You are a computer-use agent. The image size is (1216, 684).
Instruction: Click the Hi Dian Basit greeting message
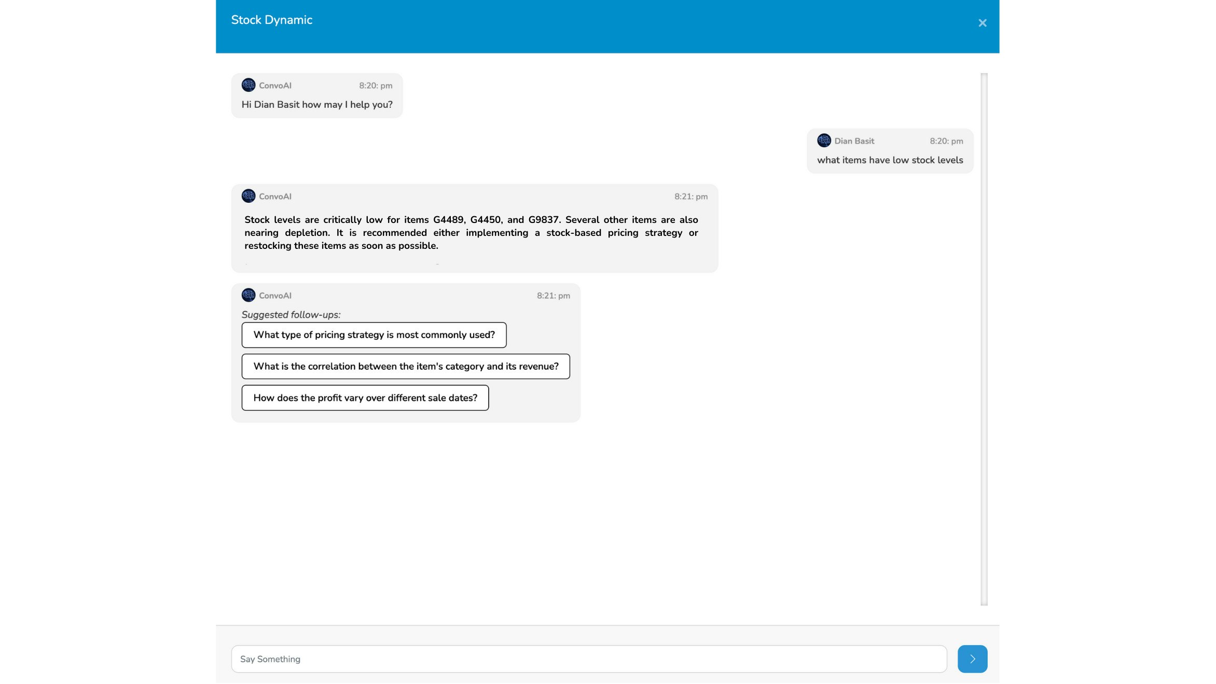pyautogui.click(x=316, y=105)
